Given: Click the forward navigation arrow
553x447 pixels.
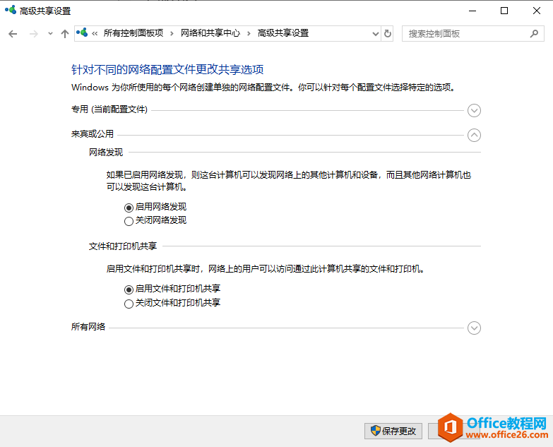Looking at the screenshot, I should click(x=34, y=34).
